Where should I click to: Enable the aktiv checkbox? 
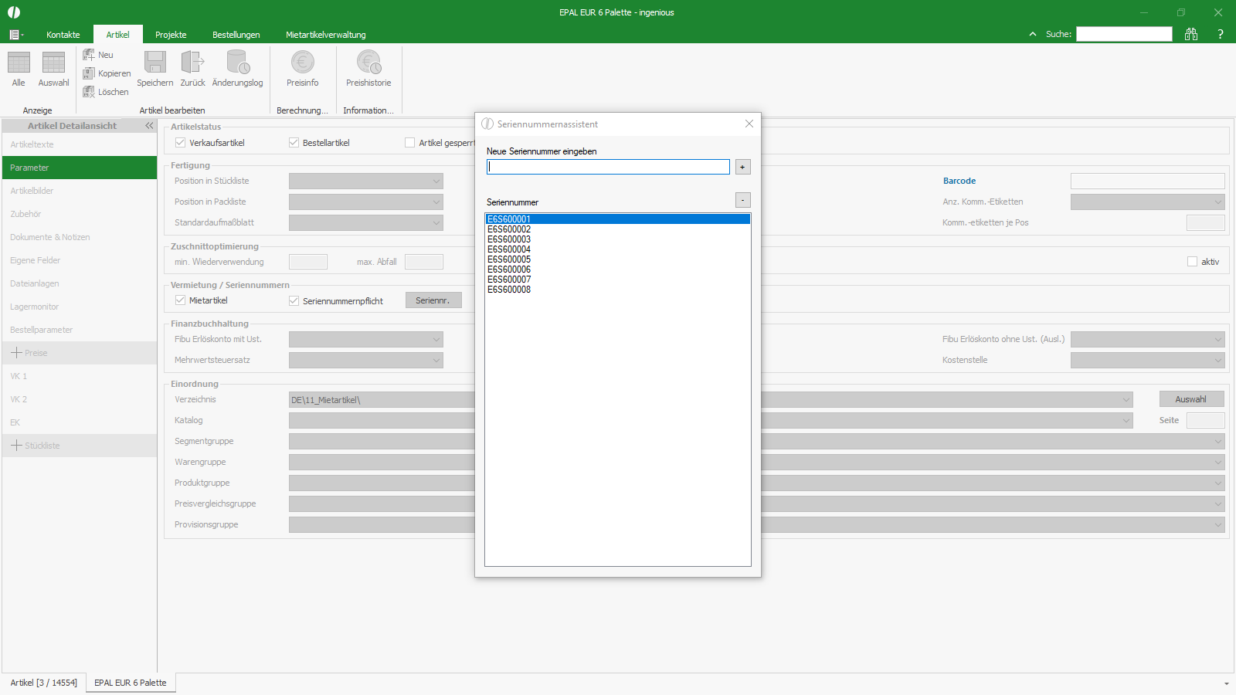pyautogui.click(x=1192, y=262)
